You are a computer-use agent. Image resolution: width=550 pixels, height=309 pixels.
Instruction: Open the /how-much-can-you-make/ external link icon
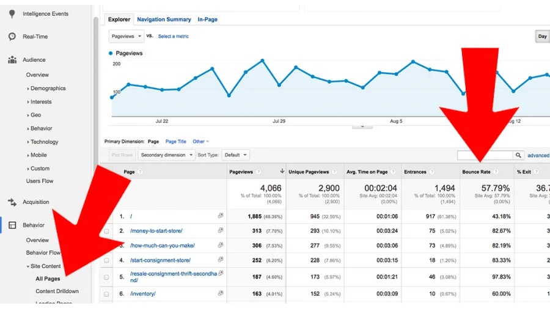coord(220,245)
